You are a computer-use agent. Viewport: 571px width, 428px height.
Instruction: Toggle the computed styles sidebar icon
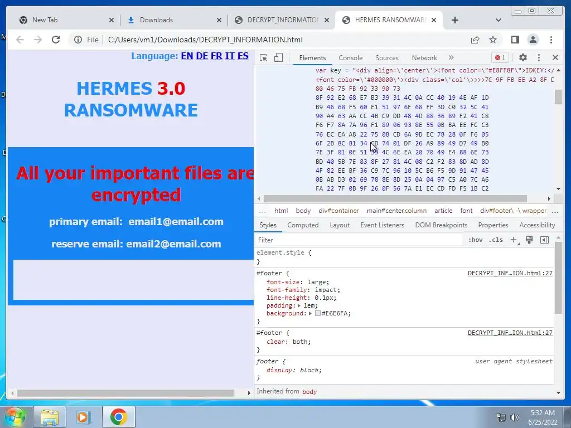tap(544, 240)
